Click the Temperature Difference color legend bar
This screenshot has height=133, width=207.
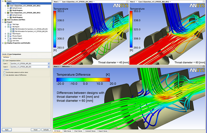(83, 80)
